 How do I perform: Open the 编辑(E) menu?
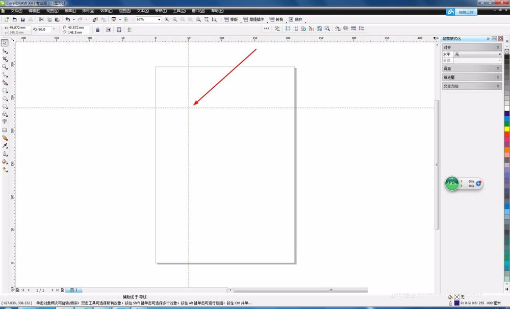pos(34,11)
